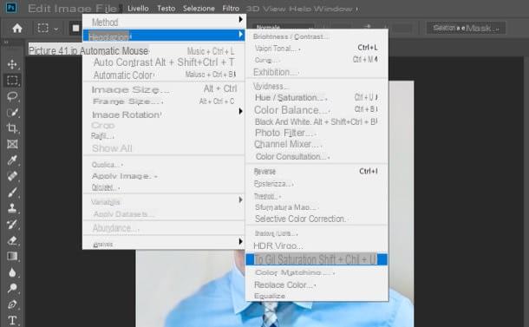Select the Spot Healing Brush tool
The image size is (529, 327).
point(12,176)
